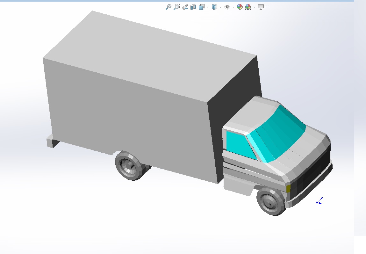Screen dimensions: 366x254
Task: Click the blue coordinate origin marker
Action: pyautogui.click(x=319, y=201)
